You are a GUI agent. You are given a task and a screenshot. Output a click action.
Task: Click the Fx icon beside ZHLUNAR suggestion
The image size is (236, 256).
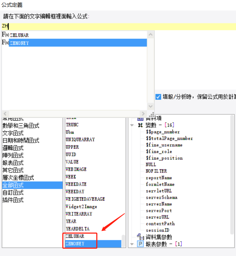coord(5,35)
